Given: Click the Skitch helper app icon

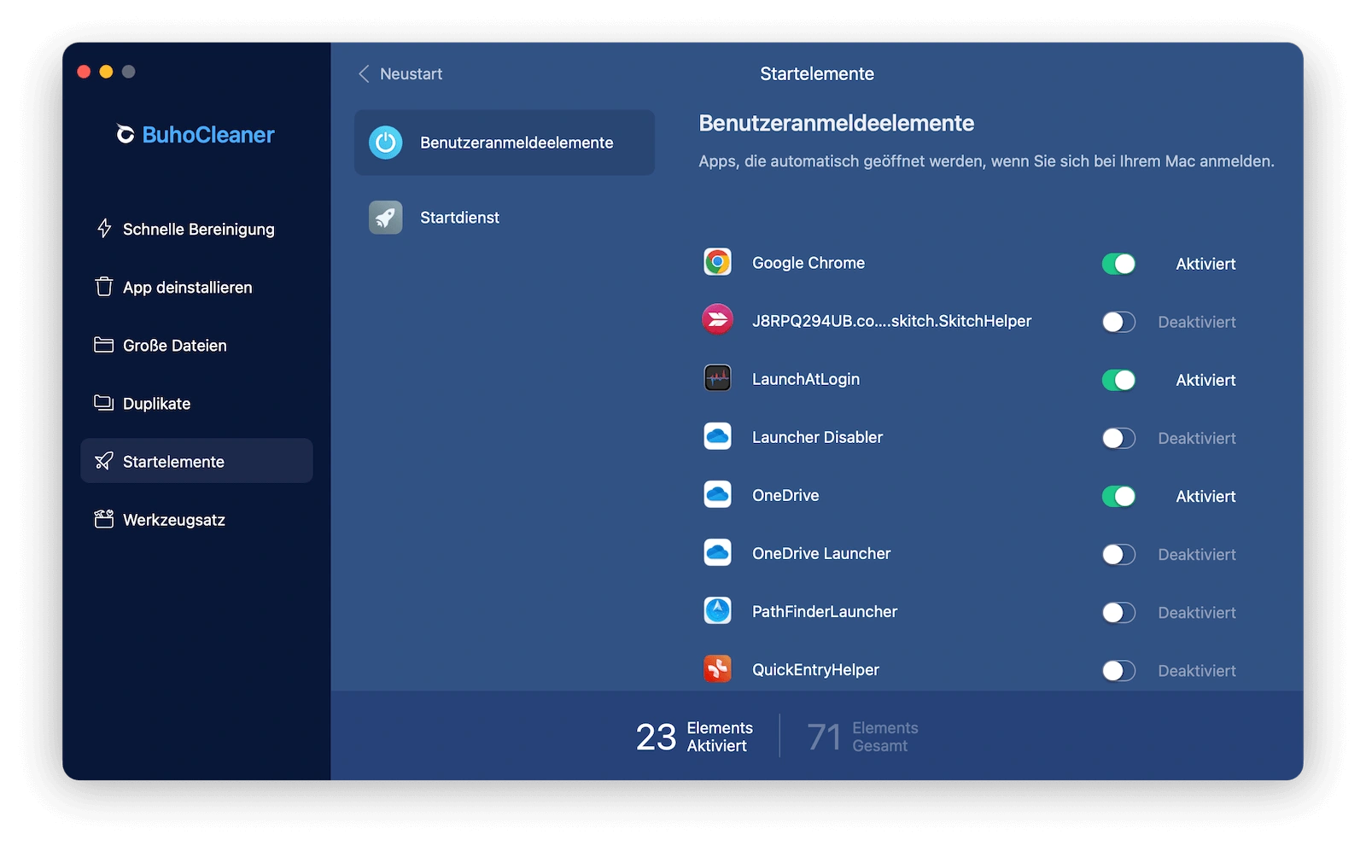Looking at the screenshot, I should (718, 320).
